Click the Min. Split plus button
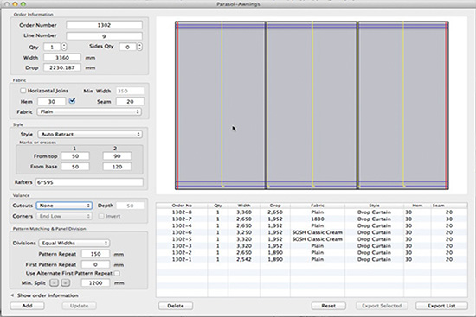 tap(65, 282)
